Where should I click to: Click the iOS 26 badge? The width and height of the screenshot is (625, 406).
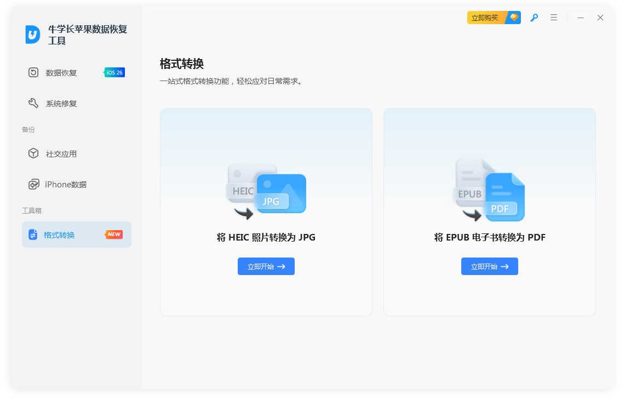click(114, 72)
